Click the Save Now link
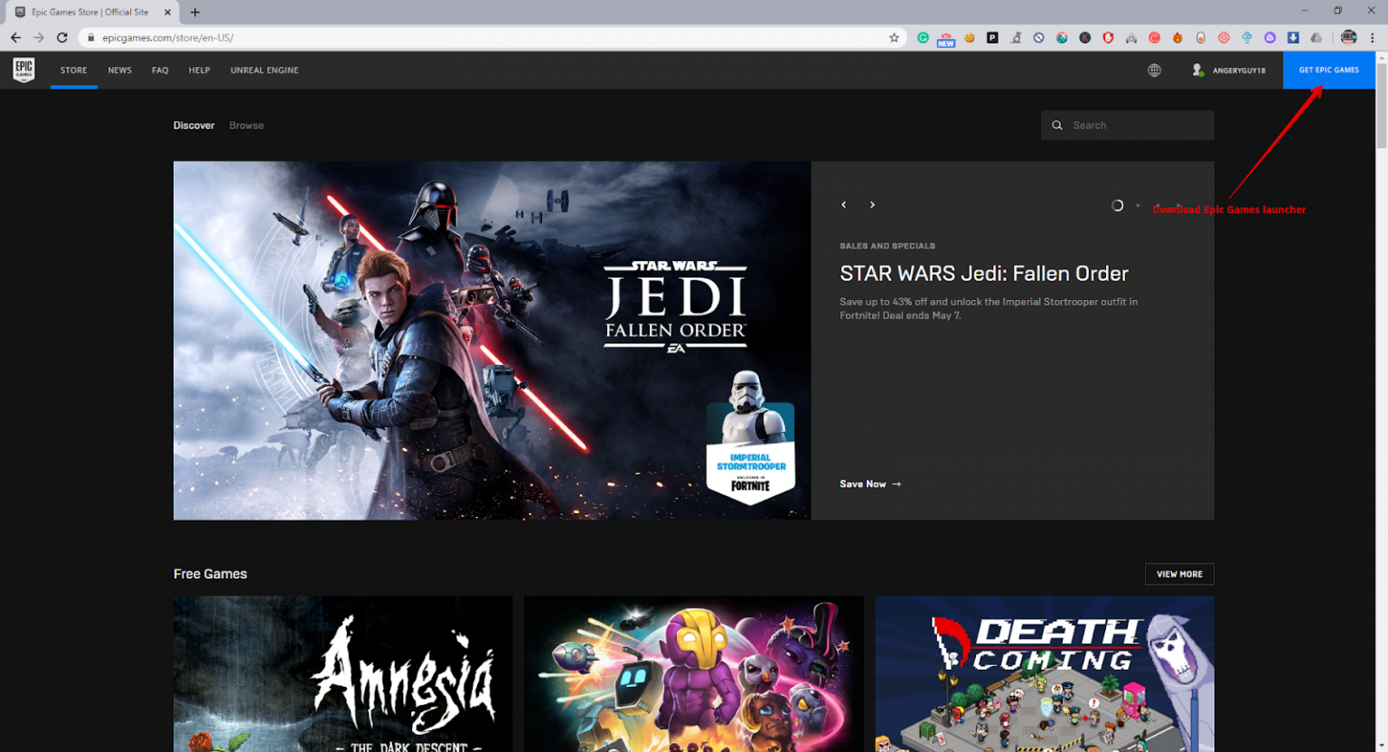Viewport: 1388px width, 752px height. 870,484
